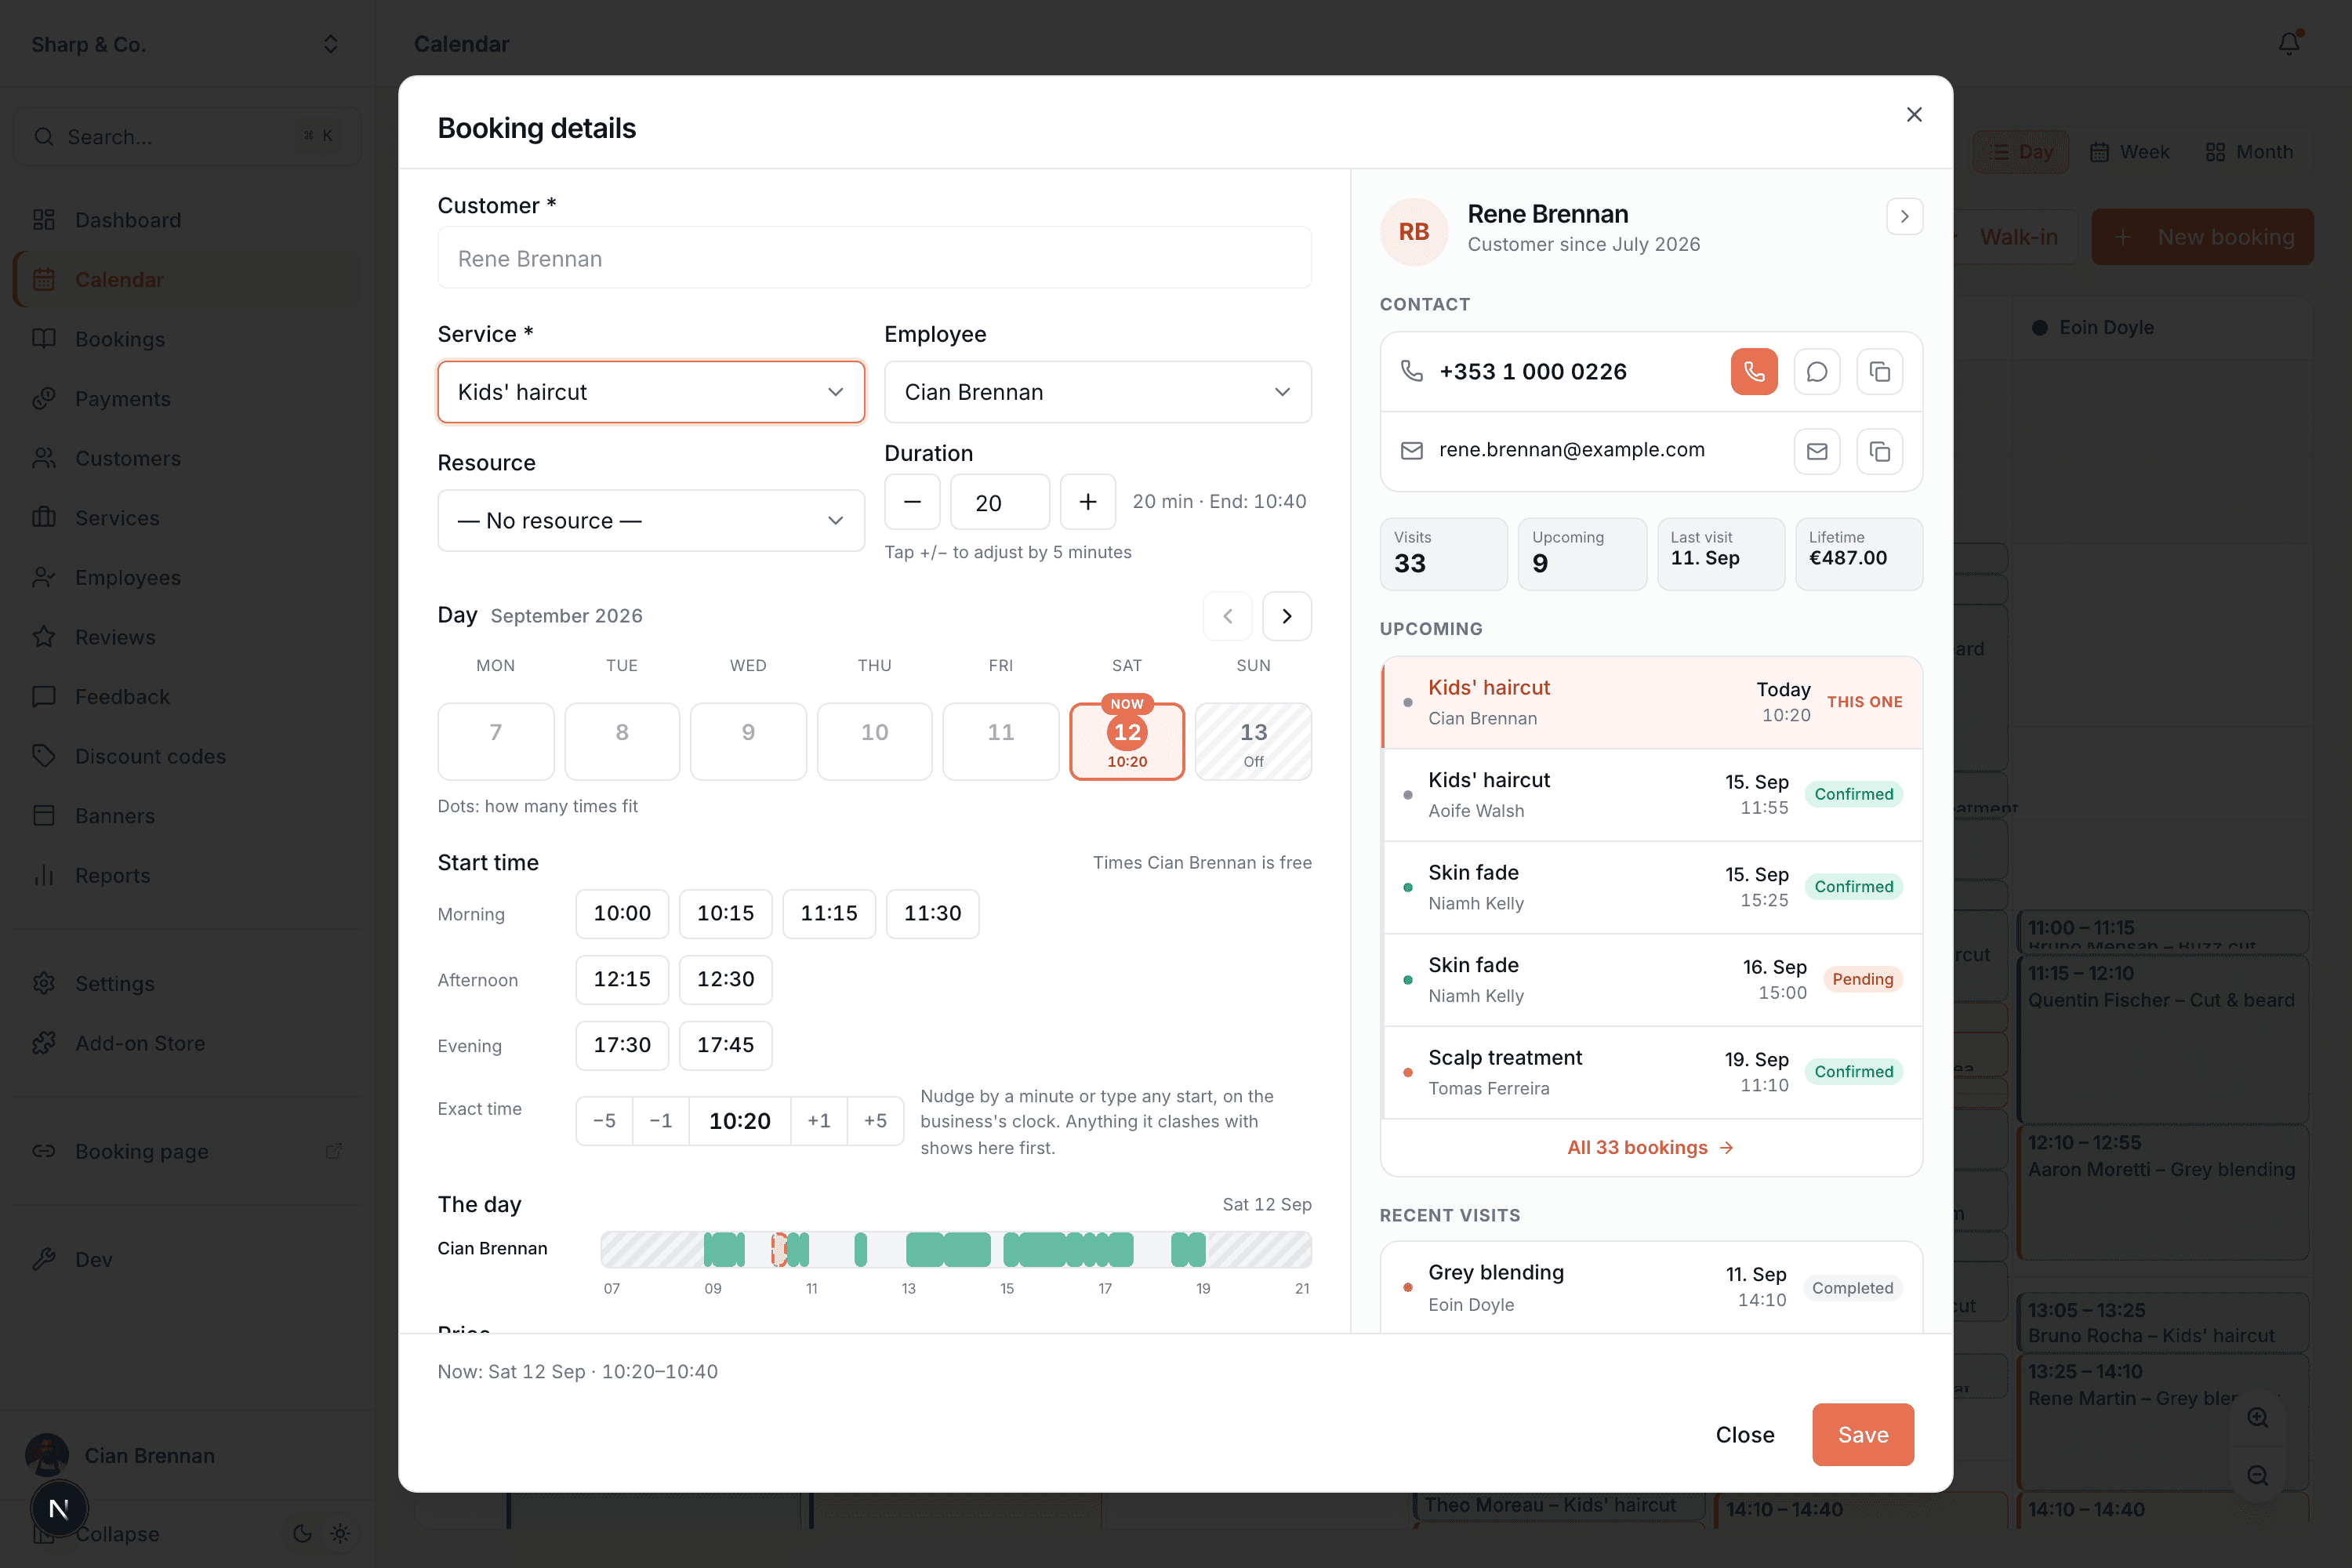Image resolution: width=2352 pixels, height=1568 pixels.
Task: Open the Booking page external link
Action: click(187, 1151)
